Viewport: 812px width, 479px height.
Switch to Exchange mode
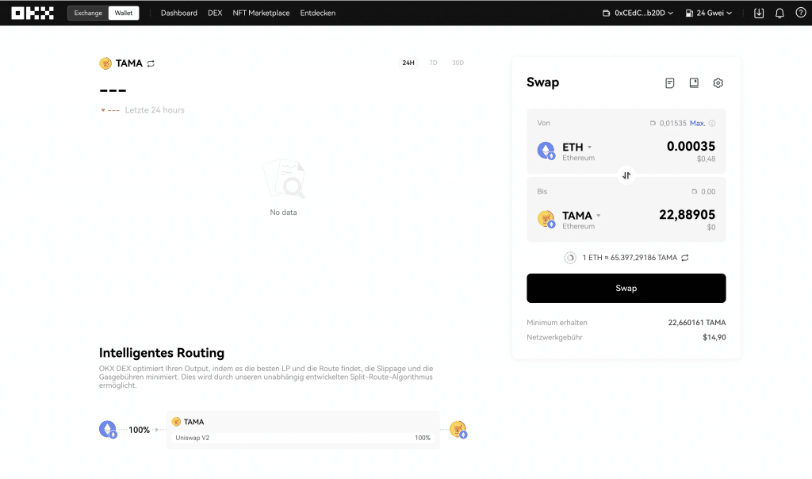point(88,13)
